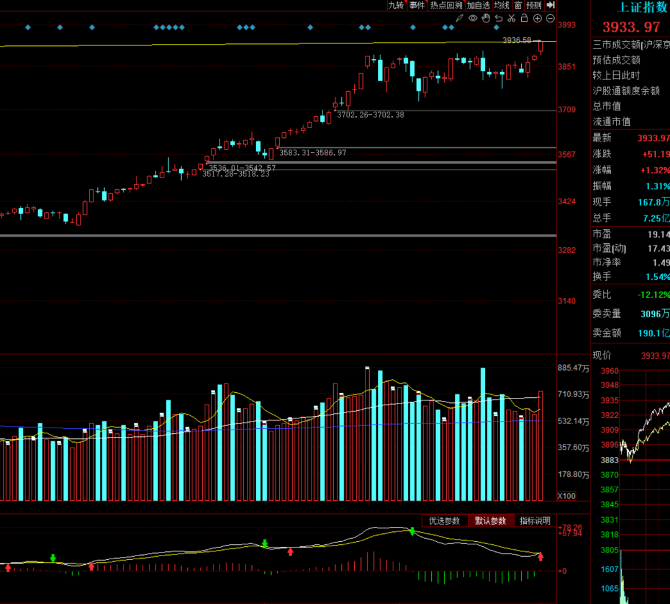Toggle the eye visibility icon
Screen dimensions: 670x604
click(x=473, y=18)
